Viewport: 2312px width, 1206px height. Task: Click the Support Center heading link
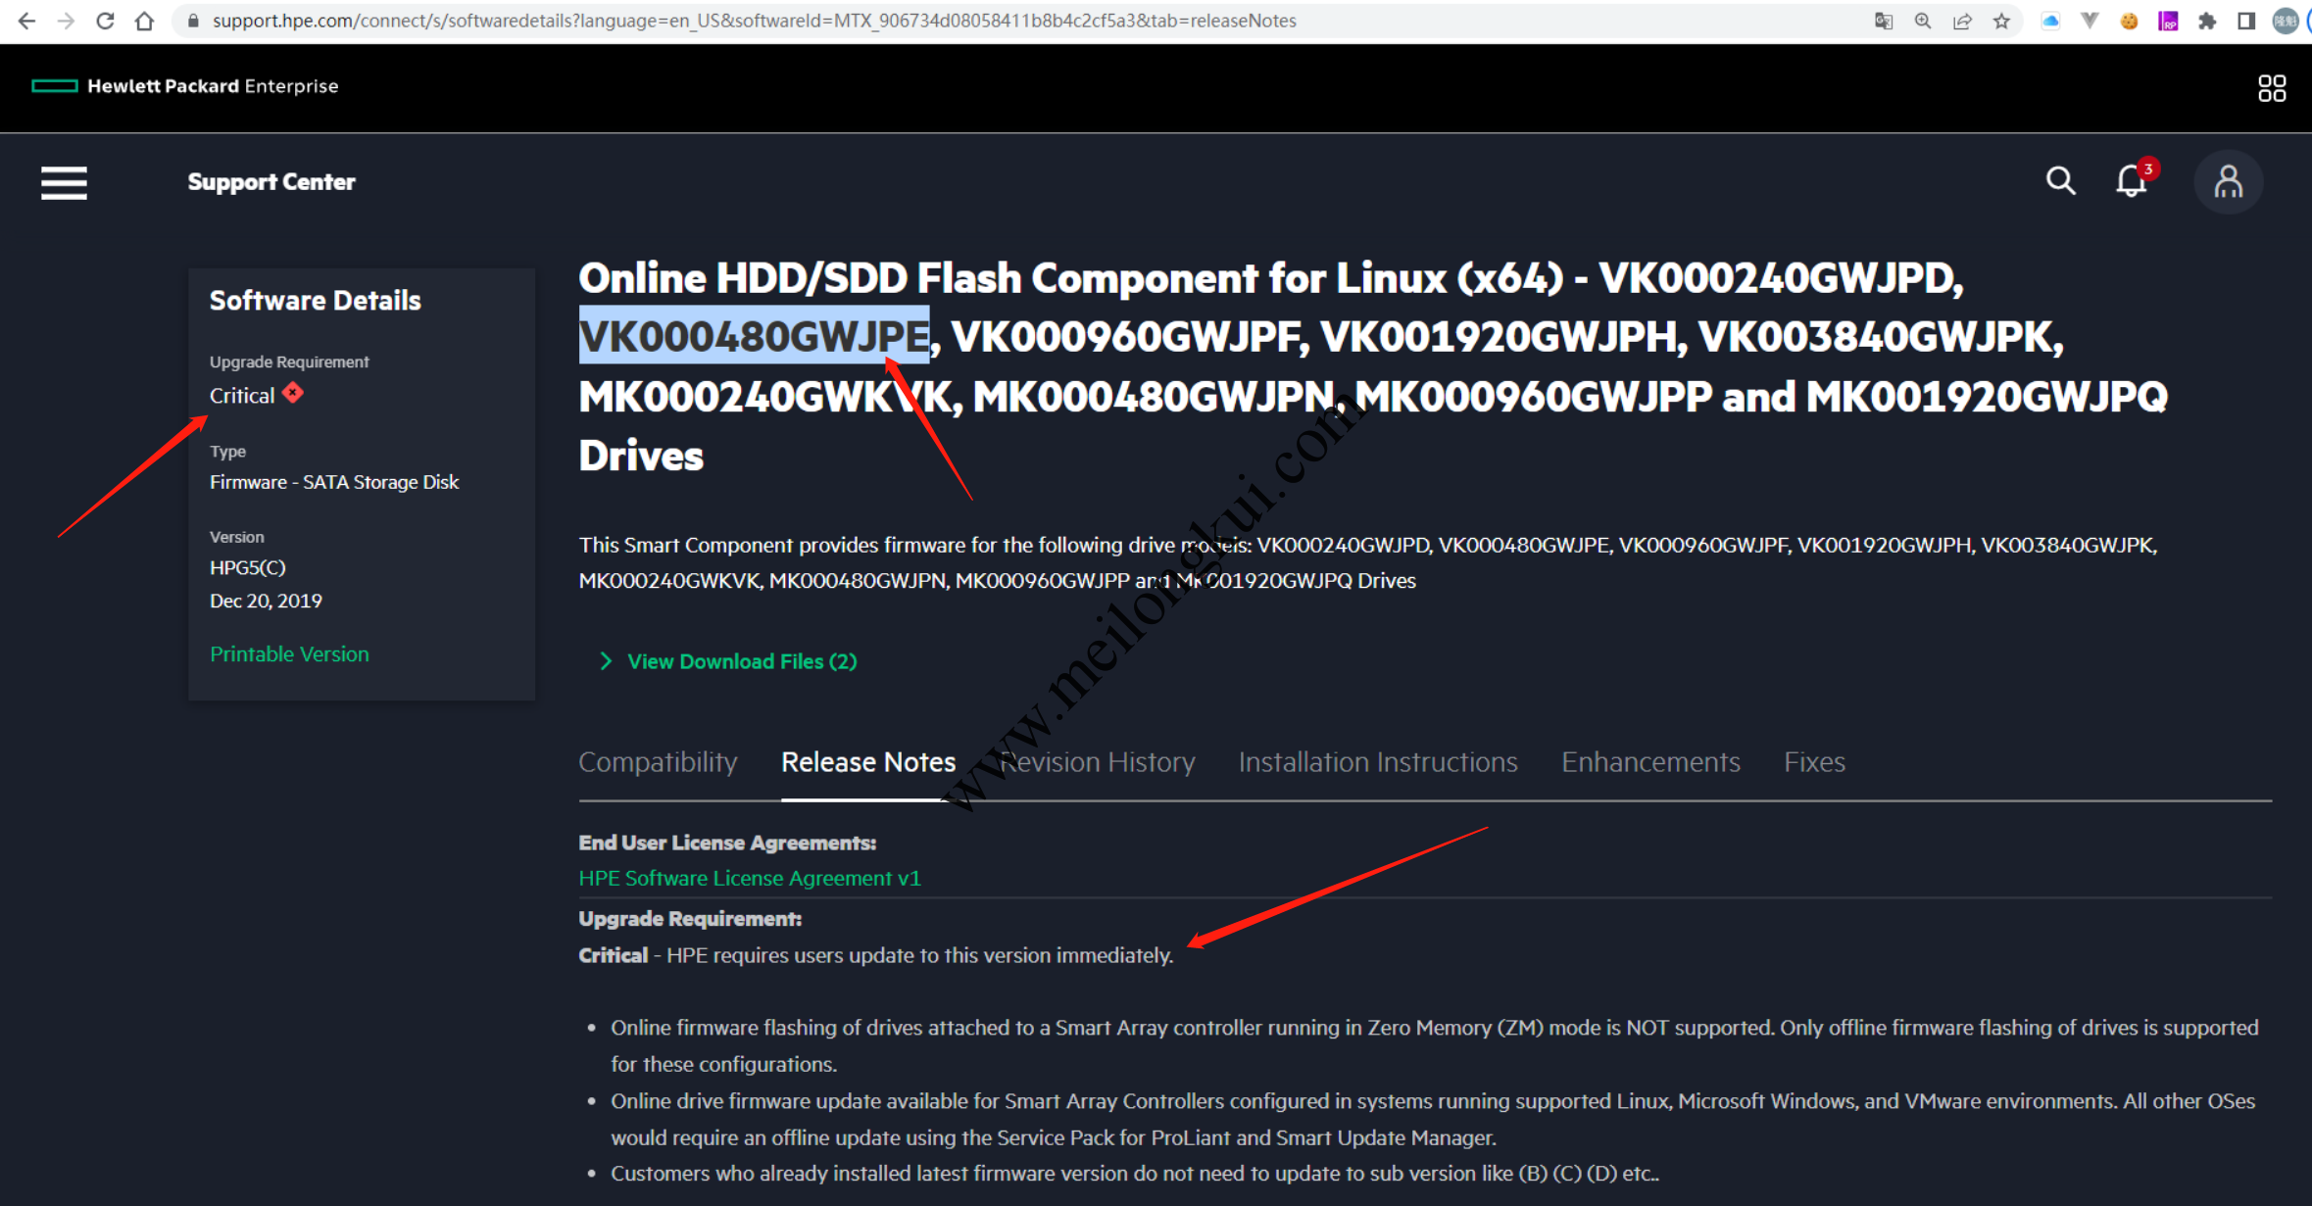coord(271,182)
